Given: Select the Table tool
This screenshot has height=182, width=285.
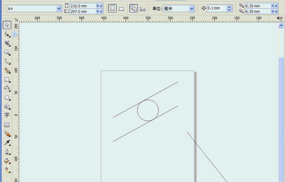Looking at the screenshot, I should [x=7, y=125].
